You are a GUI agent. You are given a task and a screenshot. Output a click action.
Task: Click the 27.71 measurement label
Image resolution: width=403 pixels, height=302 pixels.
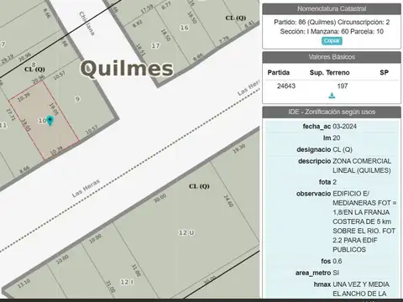pos(11,115)
